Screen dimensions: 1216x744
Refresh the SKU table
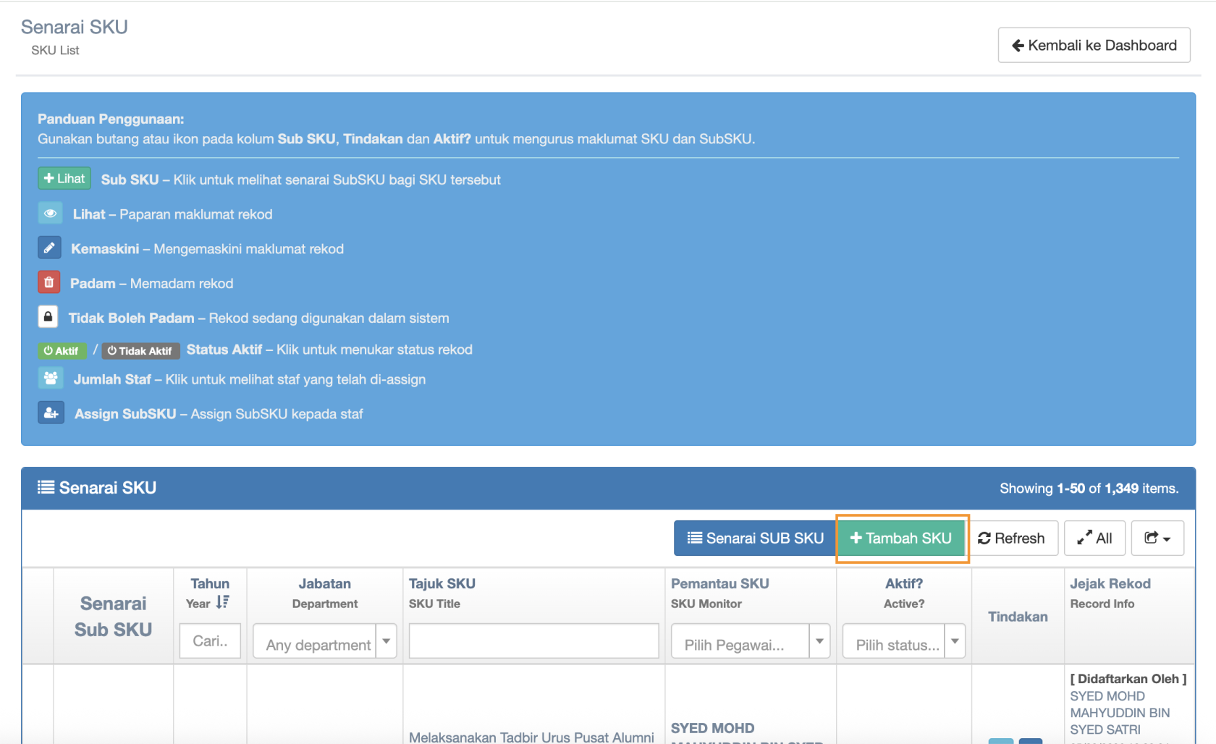click(x=1011, y=538)
